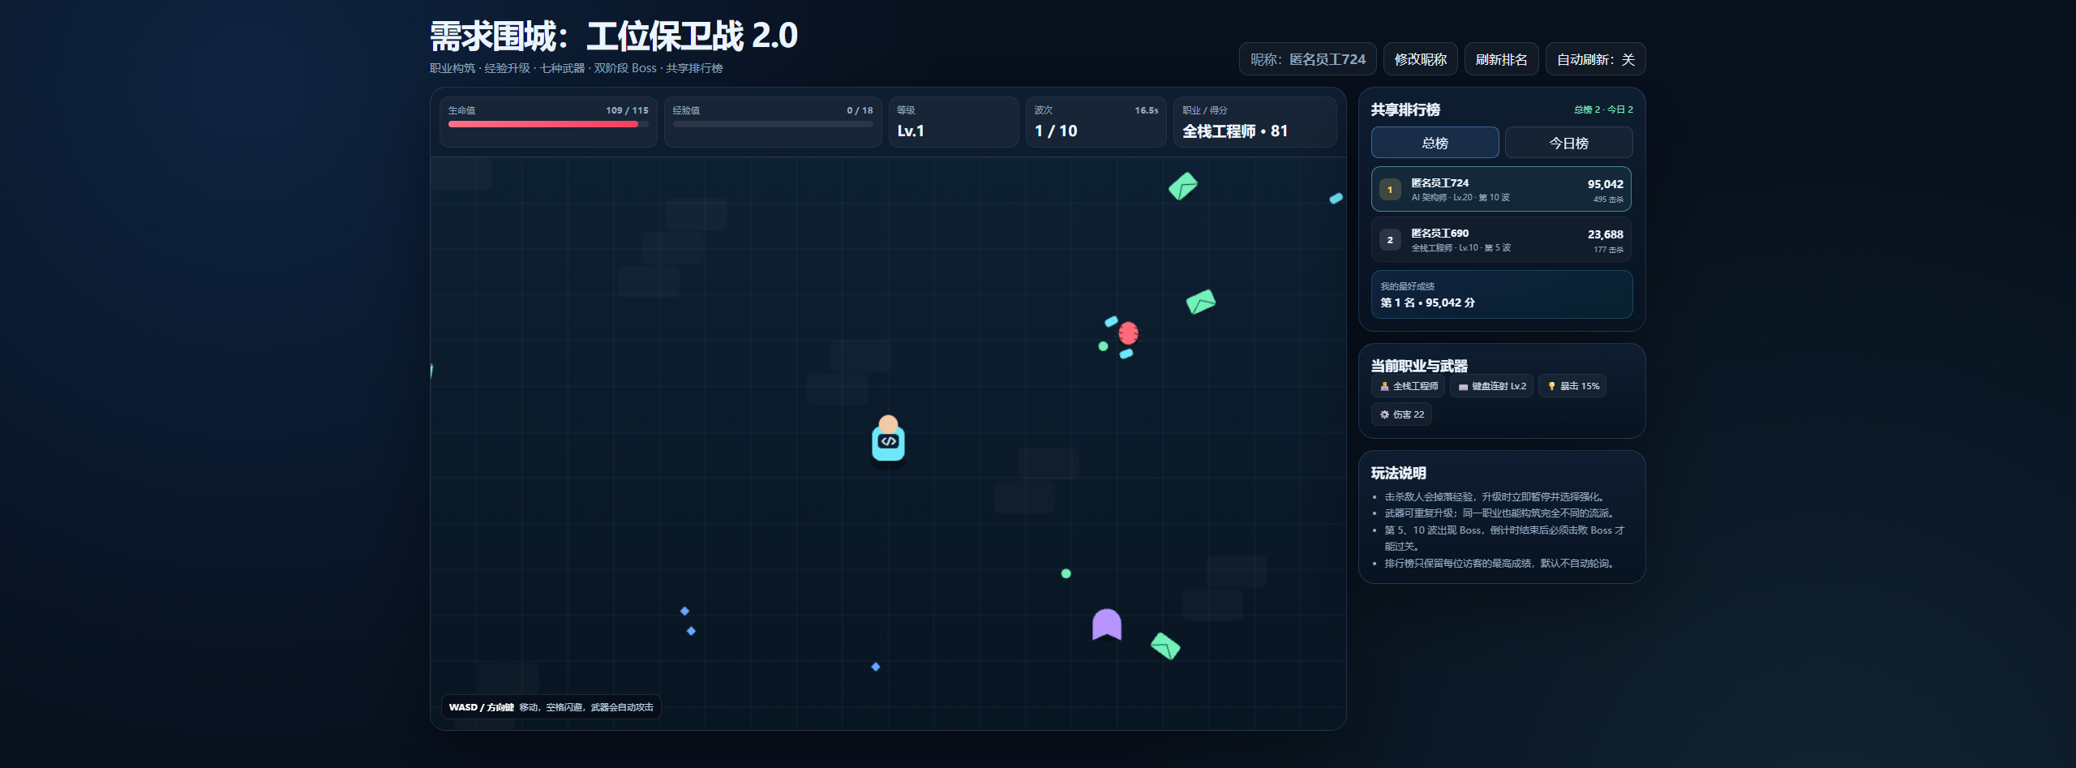Click the 修改昵称 button
This screenshot has height=768, width=2076.
(1420, 59)
